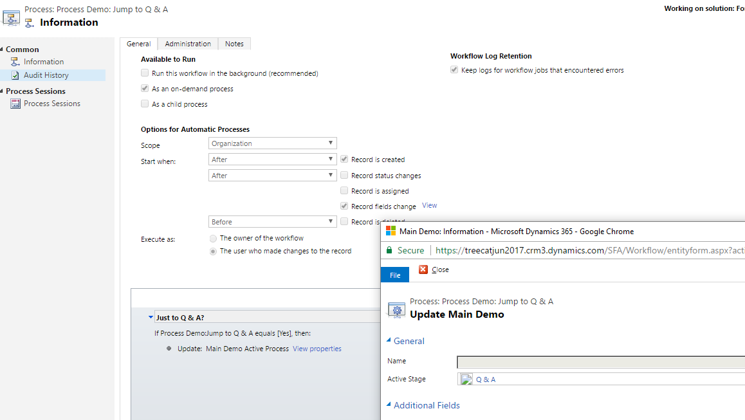Open Information in the Common sidebar
Image resolution: width=745 pixels, height=420 pixels.
pyautogui.click(x=44, y=62)
